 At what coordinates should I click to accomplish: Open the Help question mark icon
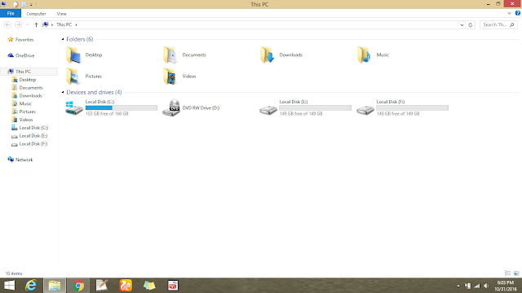518,13
